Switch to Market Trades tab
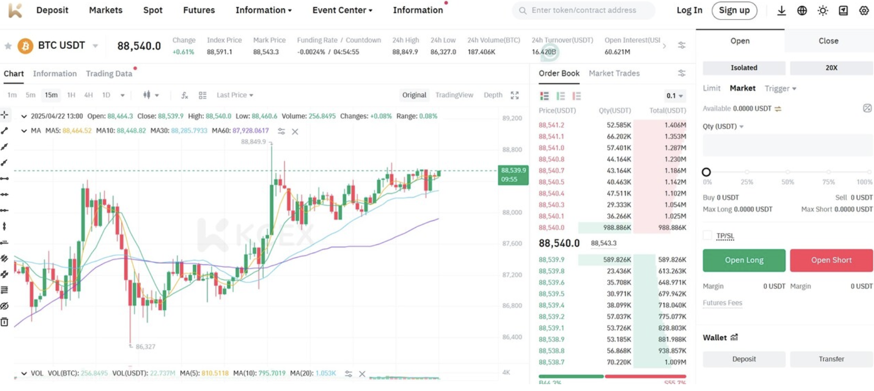 [x=614, y=73]
